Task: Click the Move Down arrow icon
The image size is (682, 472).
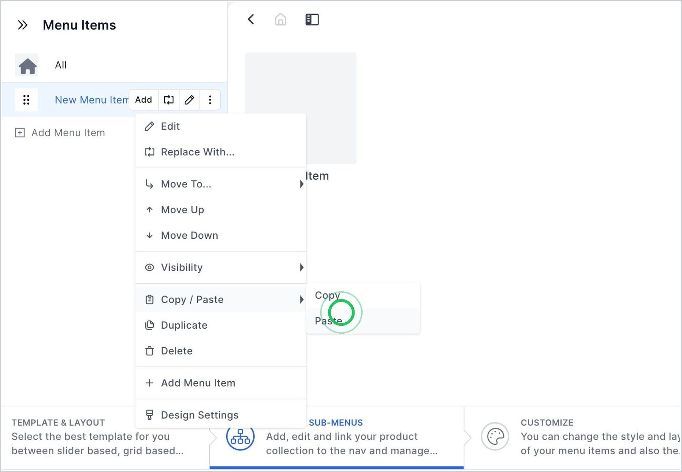Action: pyautogui.click(x=150, y=235)
